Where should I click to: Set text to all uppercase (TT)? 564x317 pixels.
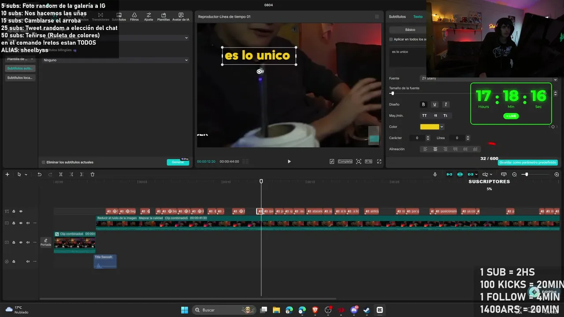tap(424, 116)
